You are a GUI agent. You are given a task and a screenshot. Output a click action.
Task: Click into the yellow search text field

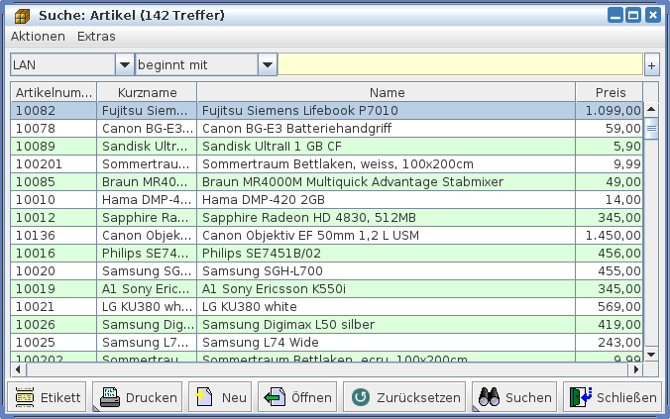pyautogui.click(x=459, y=64)
